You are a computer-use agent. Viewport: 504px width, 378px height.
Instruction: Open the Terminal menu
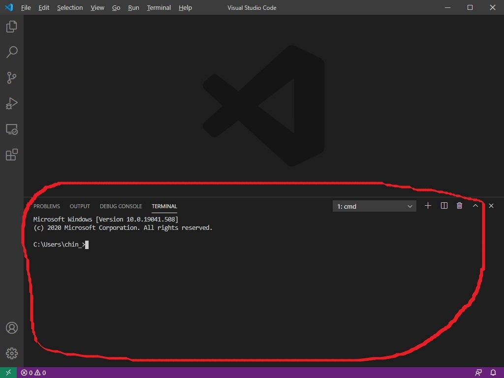[x=159, y=7]
